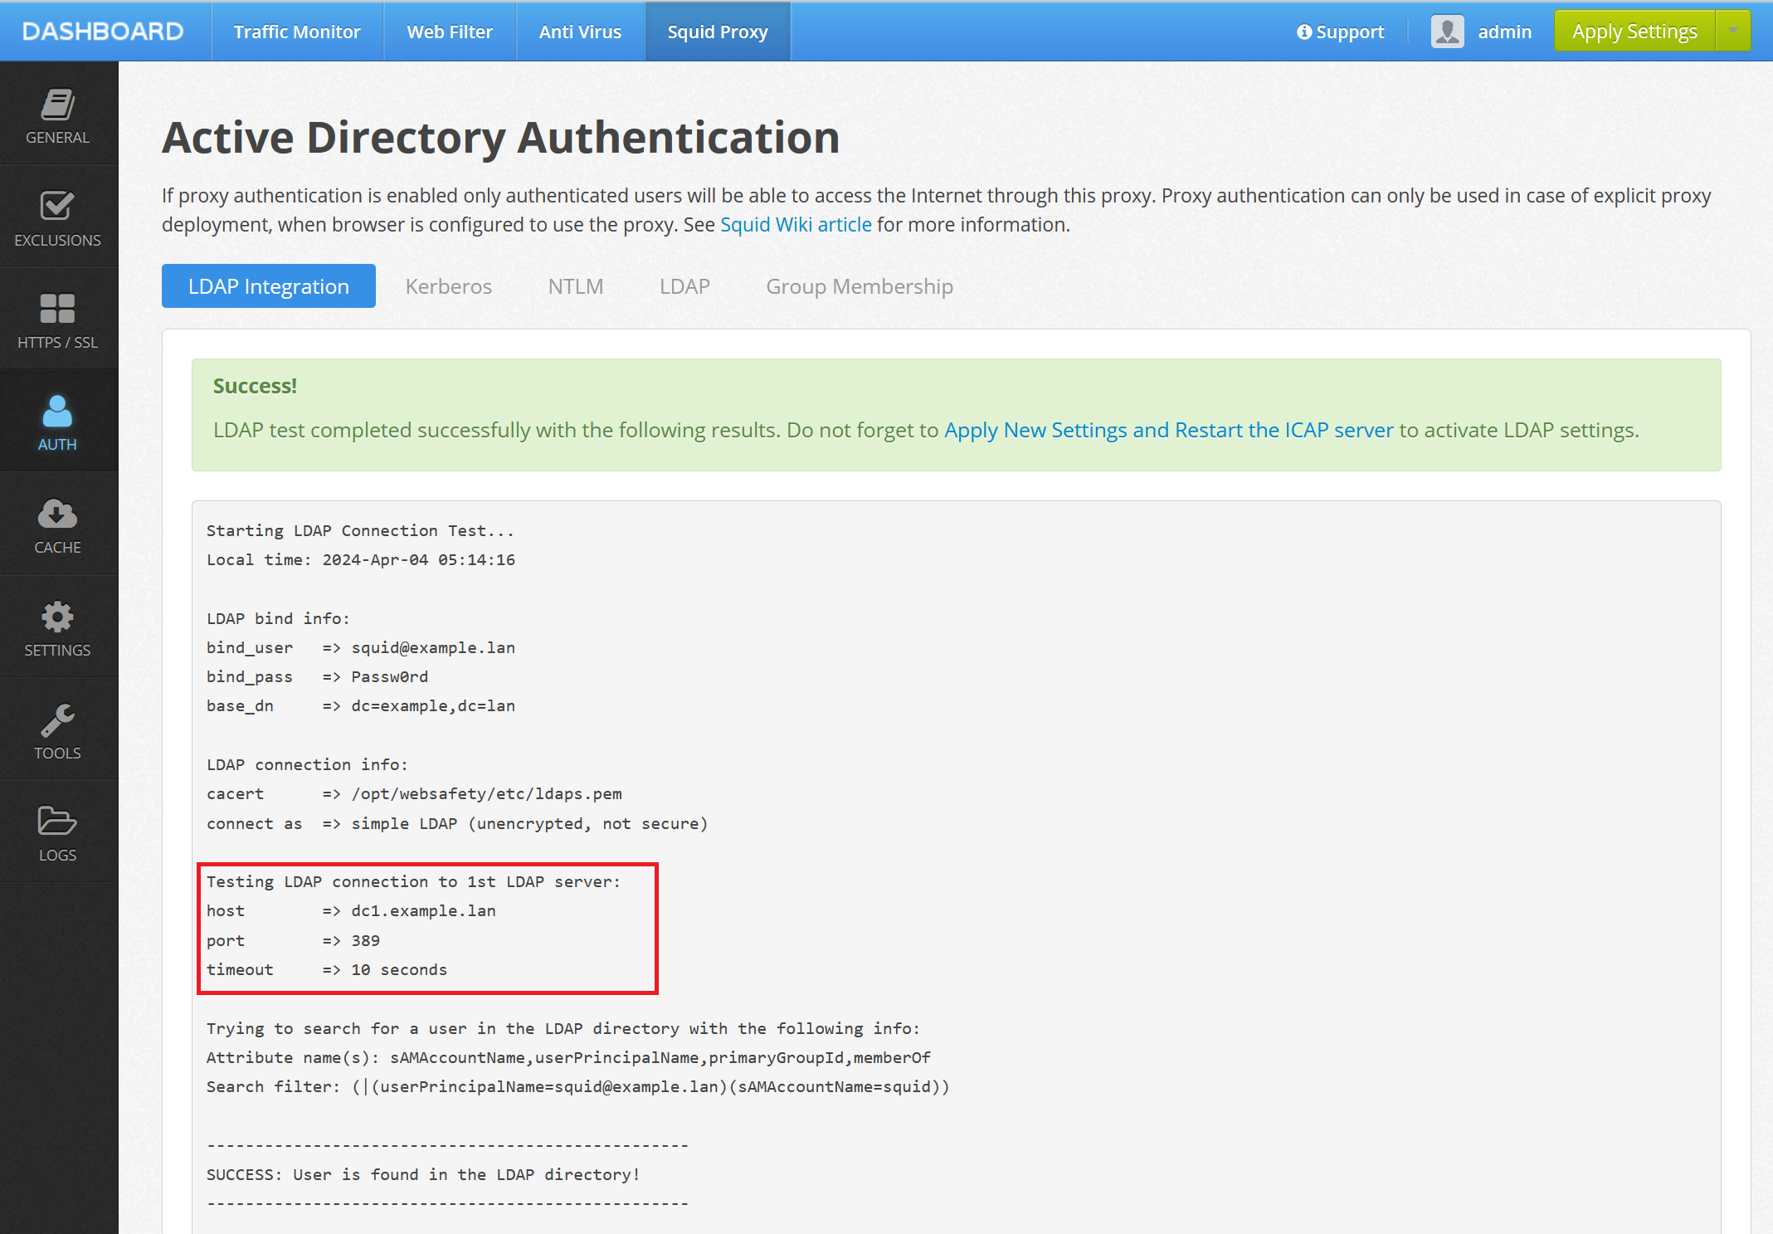Click 'SUCCESS: User is found' line

[x=423, y=1175]
